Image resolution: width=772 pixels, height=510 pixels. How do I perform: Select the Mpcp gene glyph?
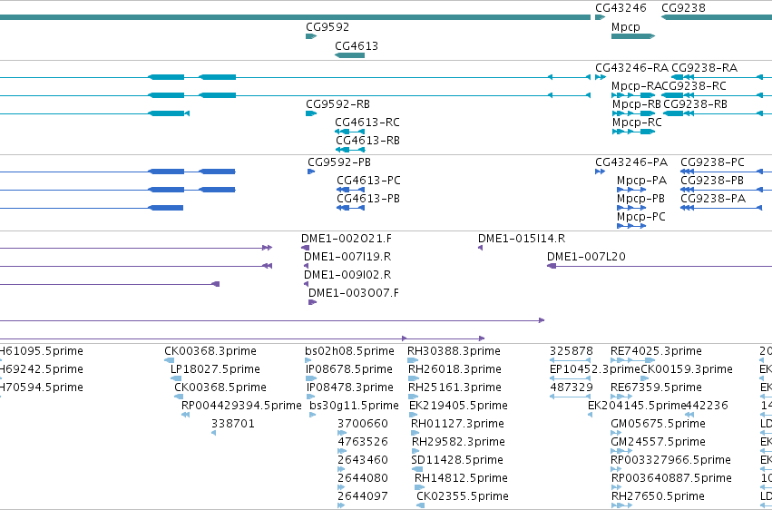point(633,36)
